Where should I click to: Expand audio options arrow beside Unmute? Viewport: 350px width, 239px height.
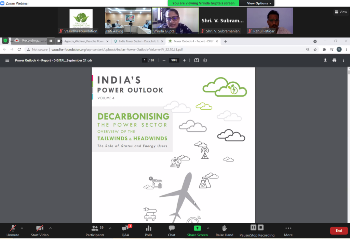coord(22,228)
